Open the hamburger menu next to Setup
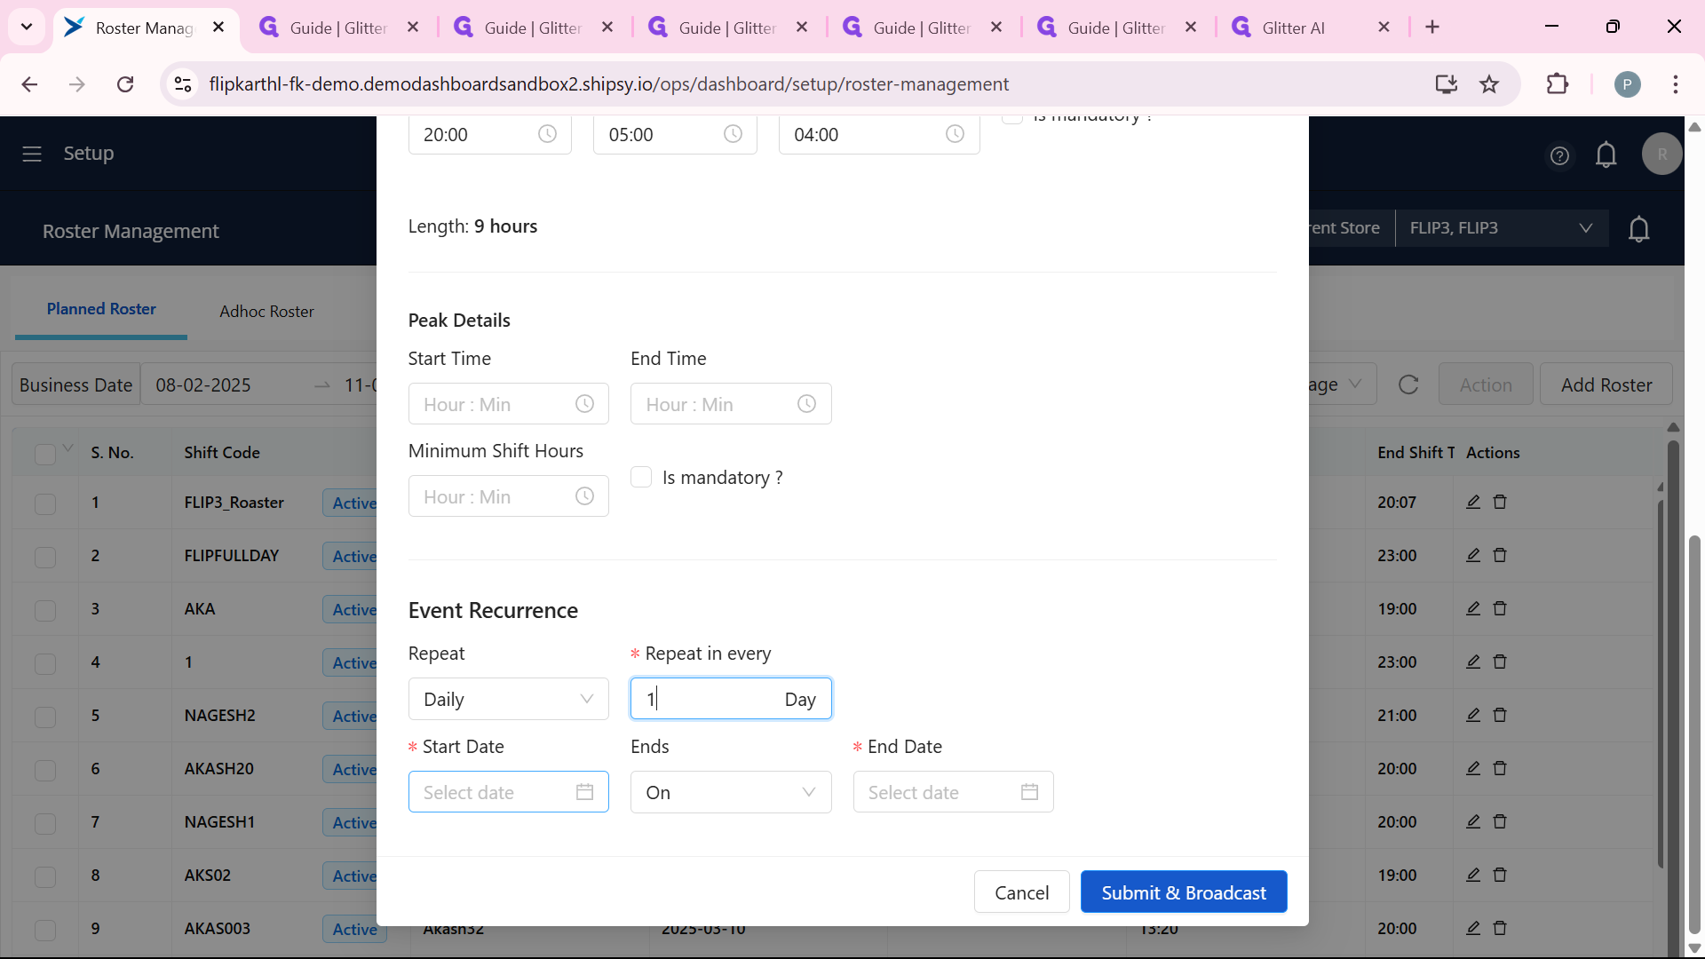The width and height of the screenshot is (1705, 959). [x=32, y=154]
